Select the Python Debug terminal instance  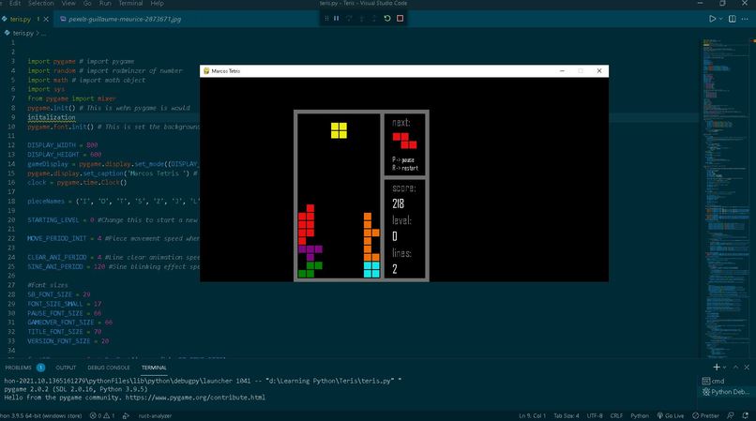tap(726, 392)
